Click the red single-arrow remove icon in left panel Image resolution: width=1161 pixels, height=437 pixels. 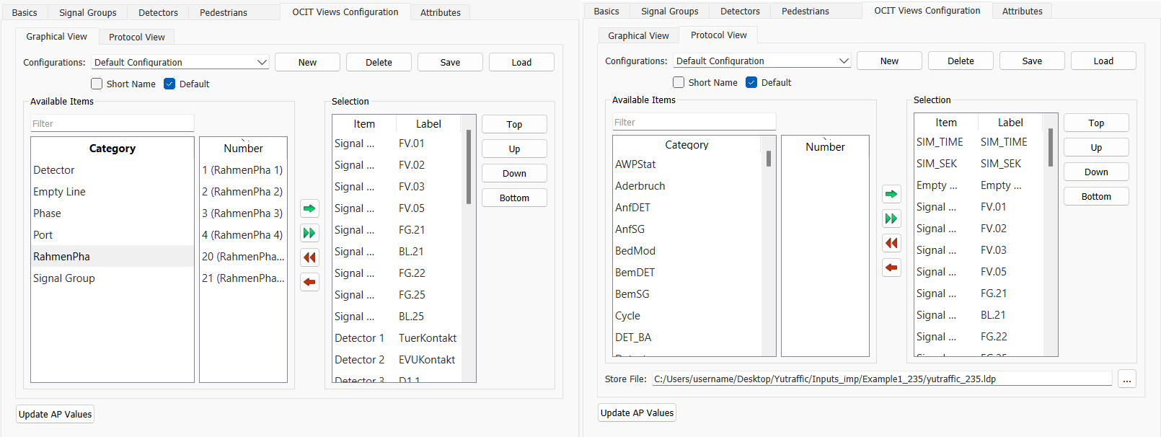[x=309, y=282]
